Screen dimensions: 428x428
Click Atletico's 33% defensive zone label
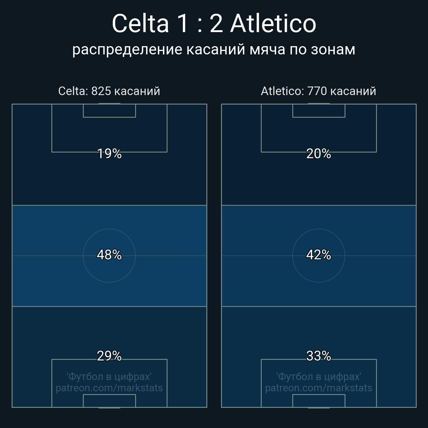[x=319, y=356]
